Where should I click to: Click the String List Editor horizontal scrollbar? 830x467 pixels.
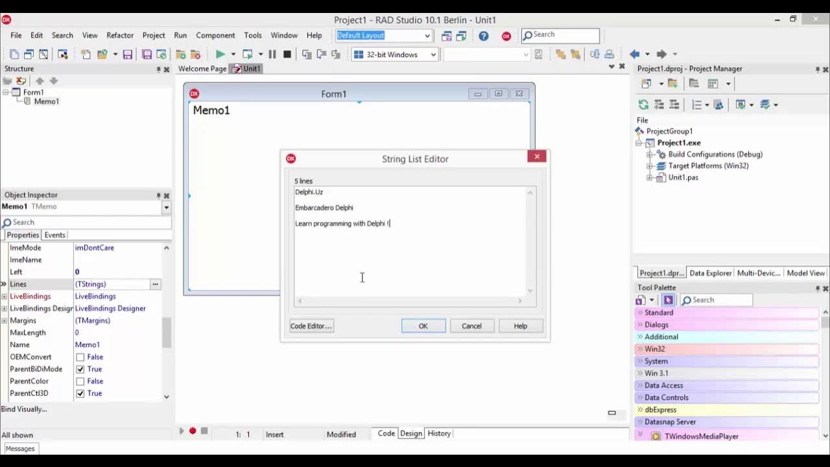tap(410, 301)
